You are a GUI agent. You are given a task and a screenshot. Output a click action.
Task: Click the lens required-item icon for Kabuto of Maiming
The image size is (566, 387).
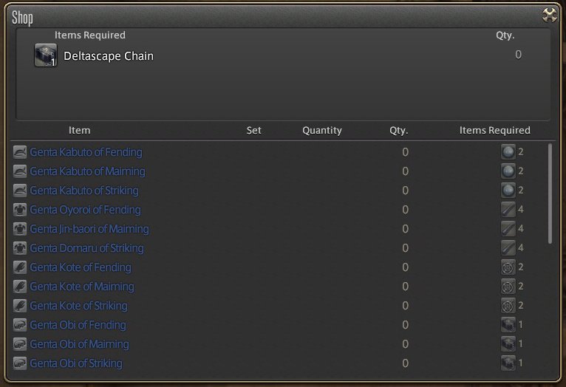508,171
